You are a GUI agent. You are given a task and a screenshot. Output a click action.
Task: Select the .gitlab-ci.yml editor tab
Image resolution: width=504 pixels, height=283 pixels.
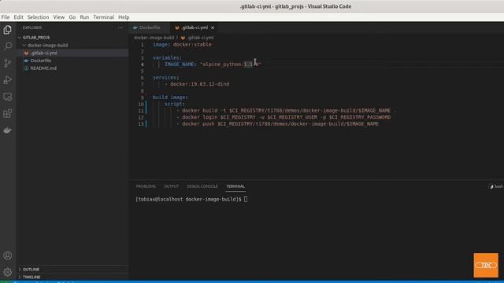(x=195, y=28)
